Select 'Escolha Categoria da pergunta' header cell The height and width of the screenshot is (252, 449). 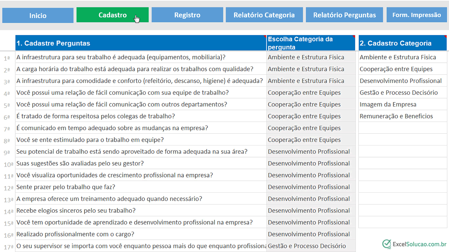(x=311, y=43)
